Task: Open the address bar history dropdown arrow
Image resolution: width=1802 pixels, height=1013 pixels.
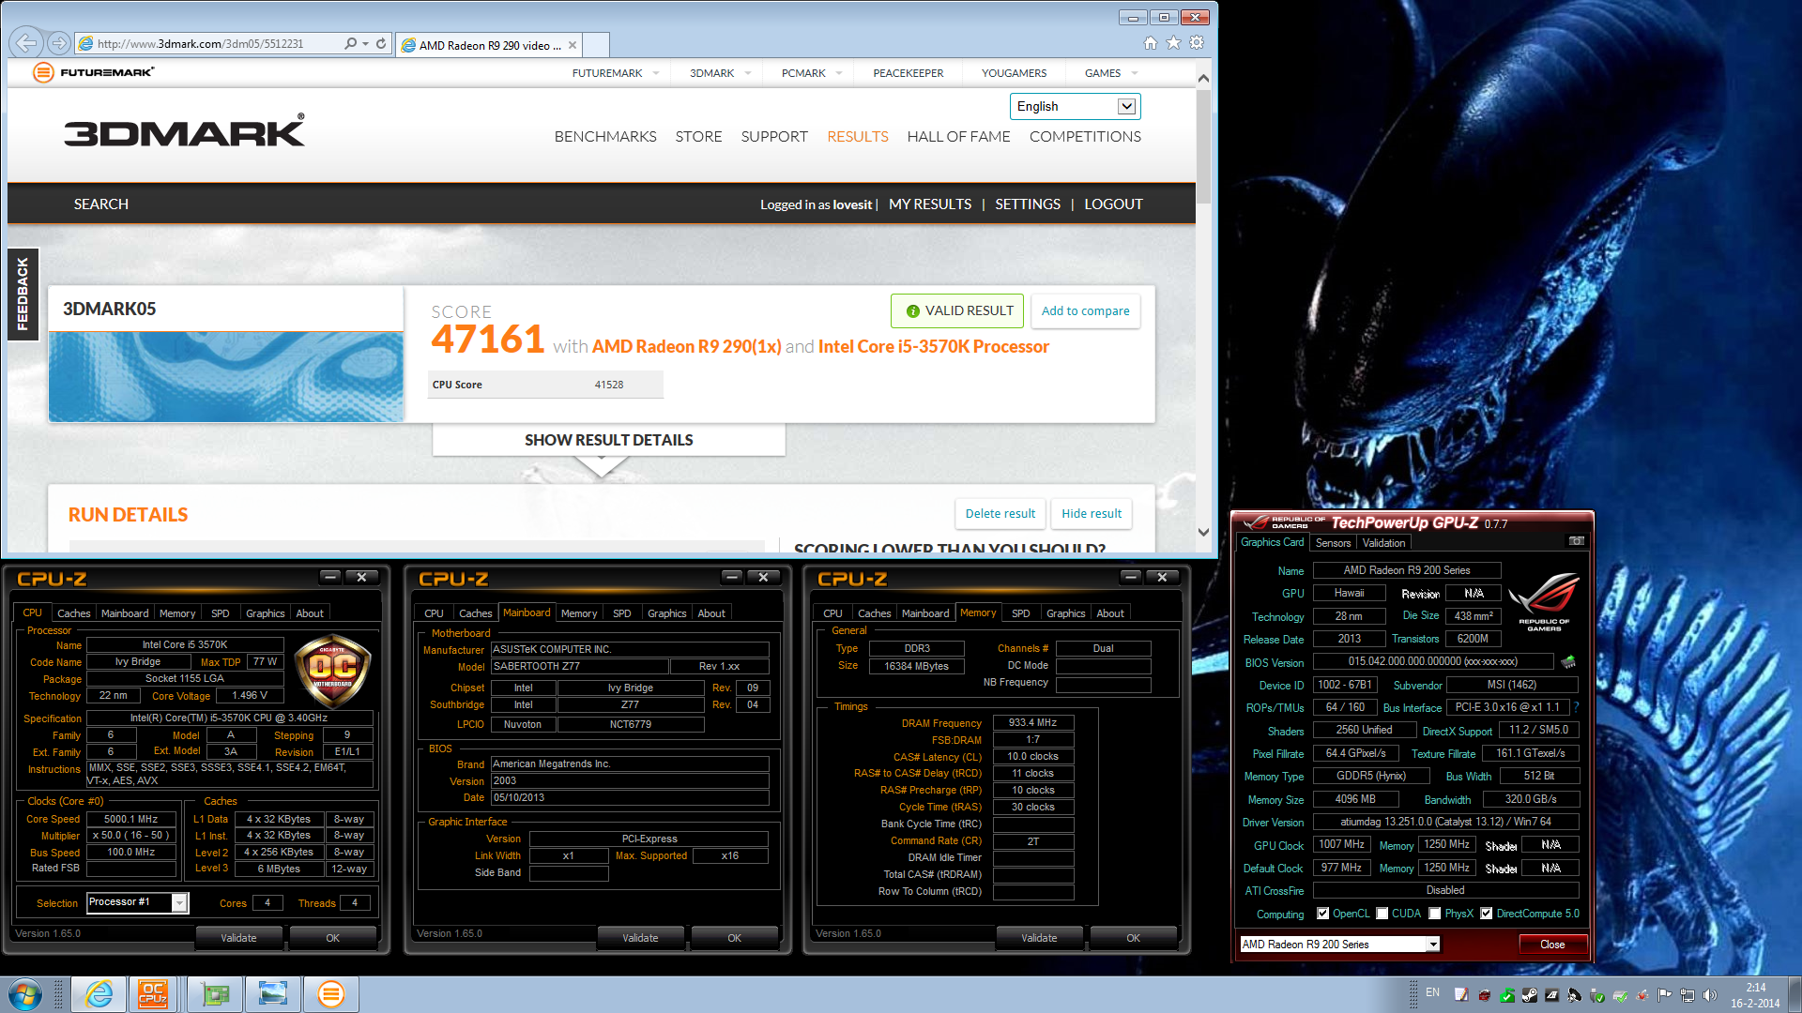Action: (x=365, y=43)
